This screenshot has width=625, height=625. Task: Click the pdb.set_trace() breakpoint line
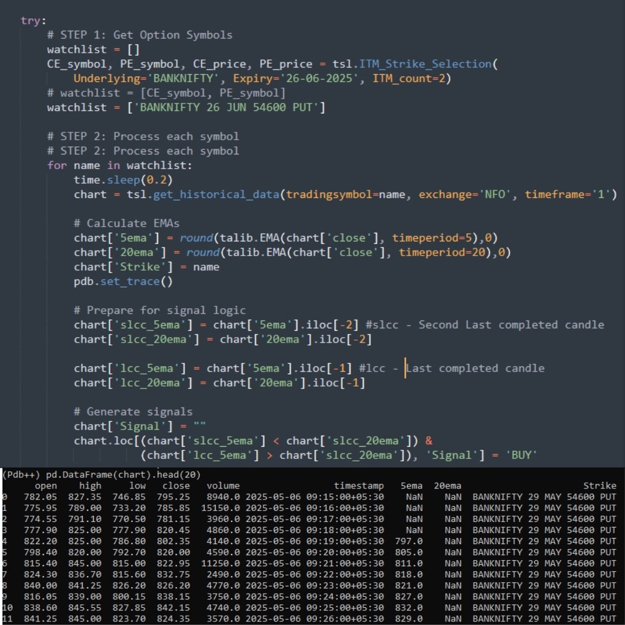tap(123, 281)
